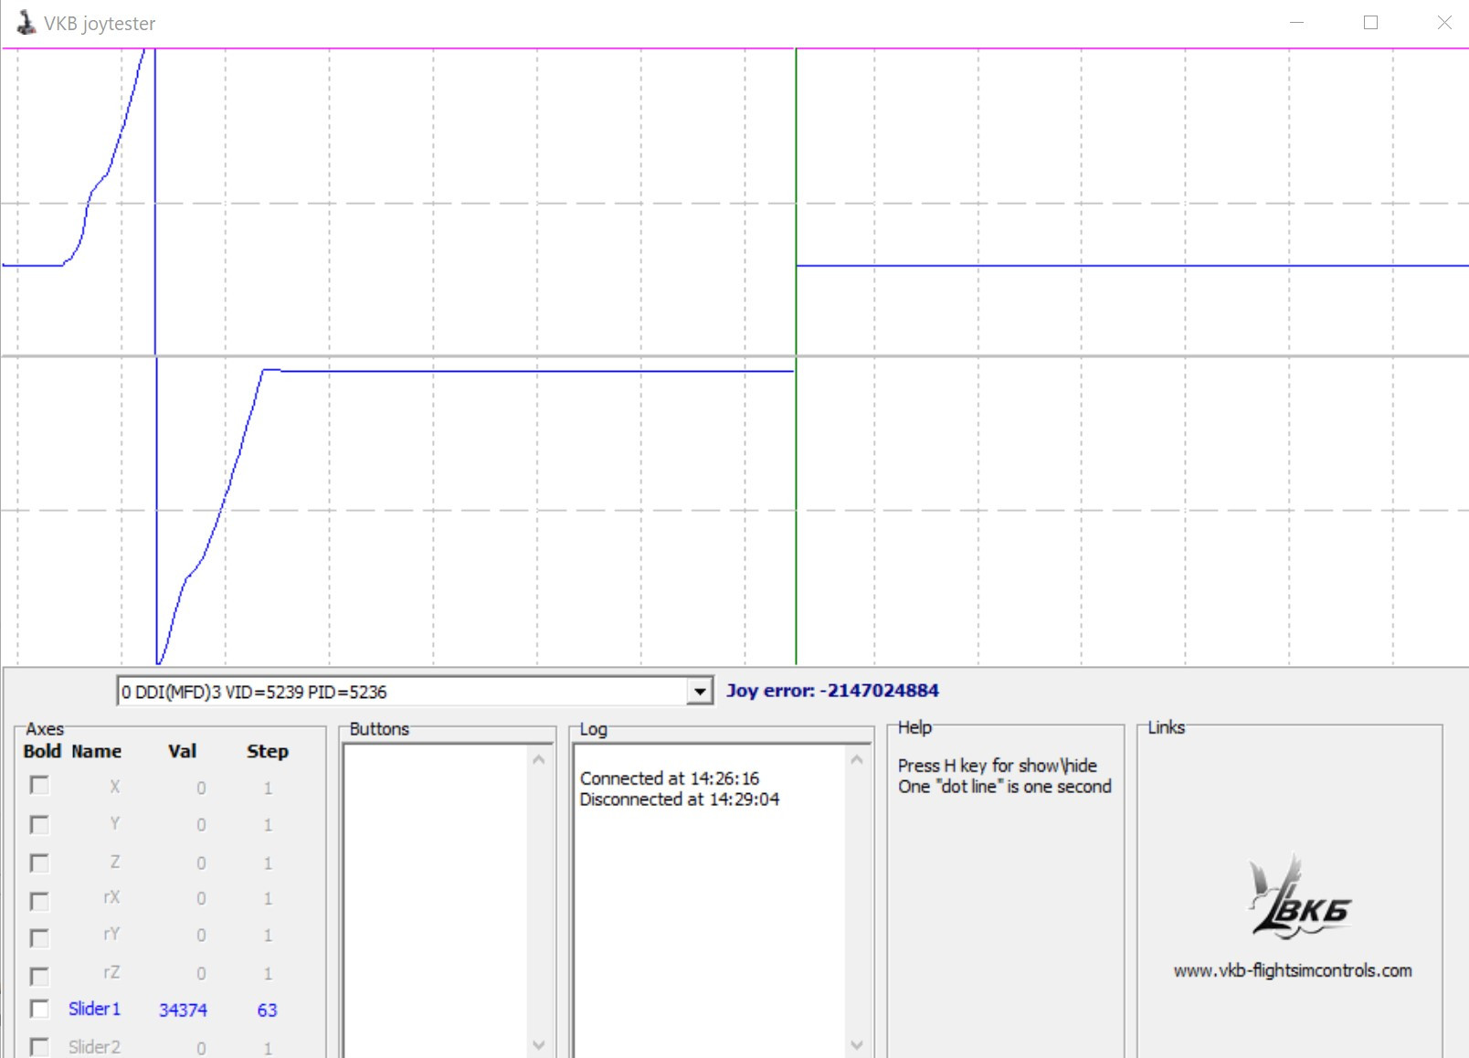The image size is (1469, 1058).
Task: Click the Log scrollbar up arrow
Action: pos(857,759)
